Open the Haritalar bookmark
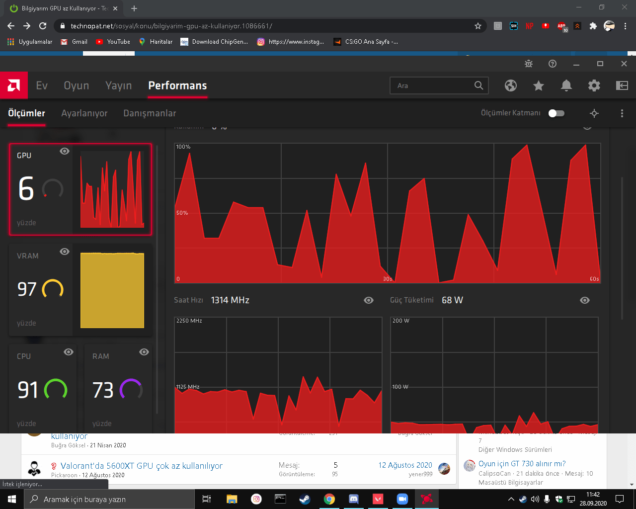 pos(156,42)
